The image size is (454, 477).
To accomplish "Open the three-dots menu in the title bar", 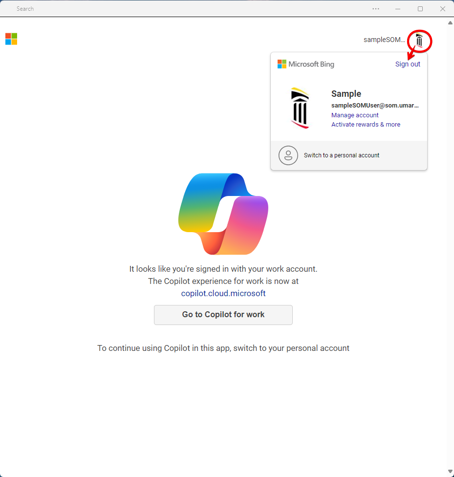I will pos(376,9).
